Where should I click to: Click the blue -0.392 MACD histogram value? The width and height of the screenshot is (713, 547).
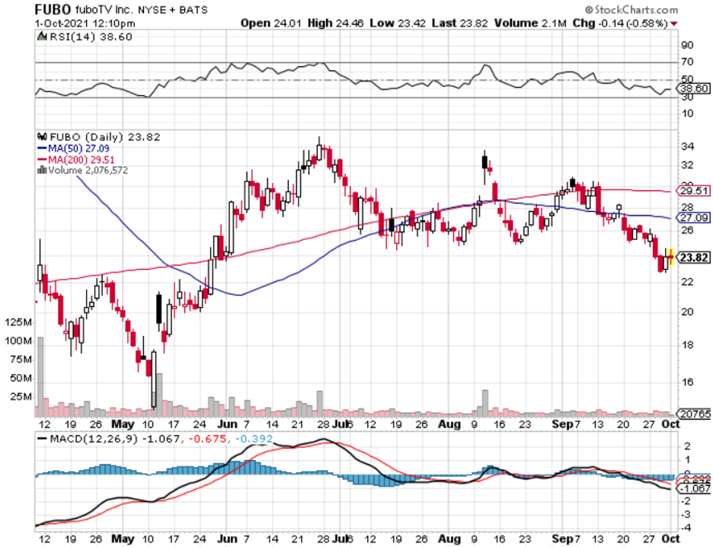254,440
